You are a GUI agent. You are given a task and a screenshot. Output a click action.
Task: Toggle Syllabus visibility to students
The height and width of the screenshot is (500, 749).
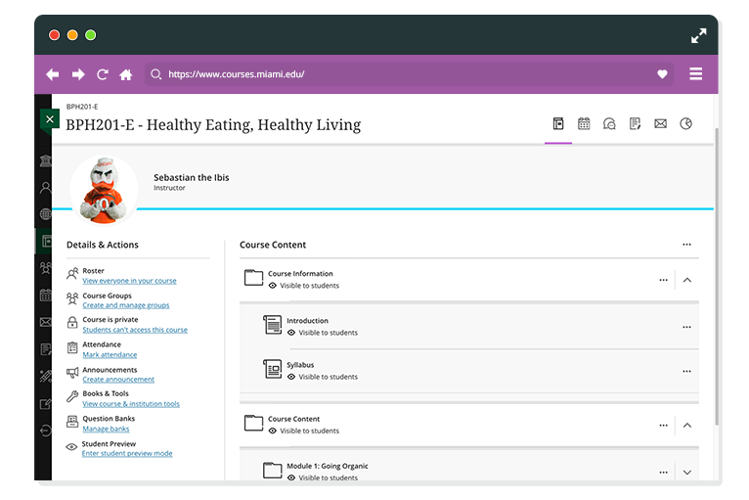323,377
